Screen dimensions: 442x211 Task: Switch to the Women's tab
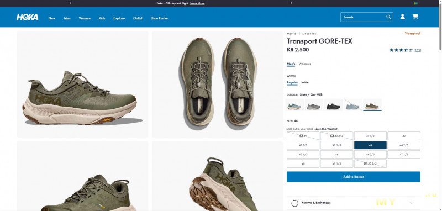click(x=304, y=64)
